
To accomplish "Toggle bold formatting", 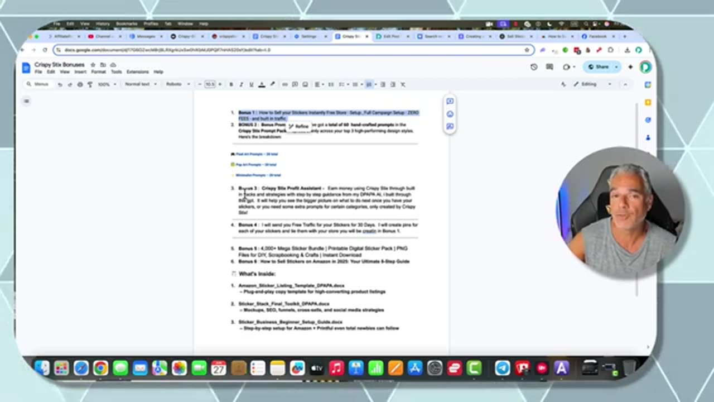I will point(231,84).
